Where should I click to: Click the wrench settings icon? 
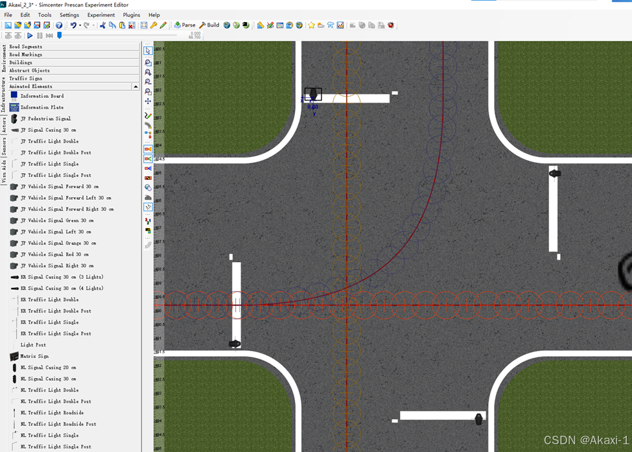pos(154,25)
